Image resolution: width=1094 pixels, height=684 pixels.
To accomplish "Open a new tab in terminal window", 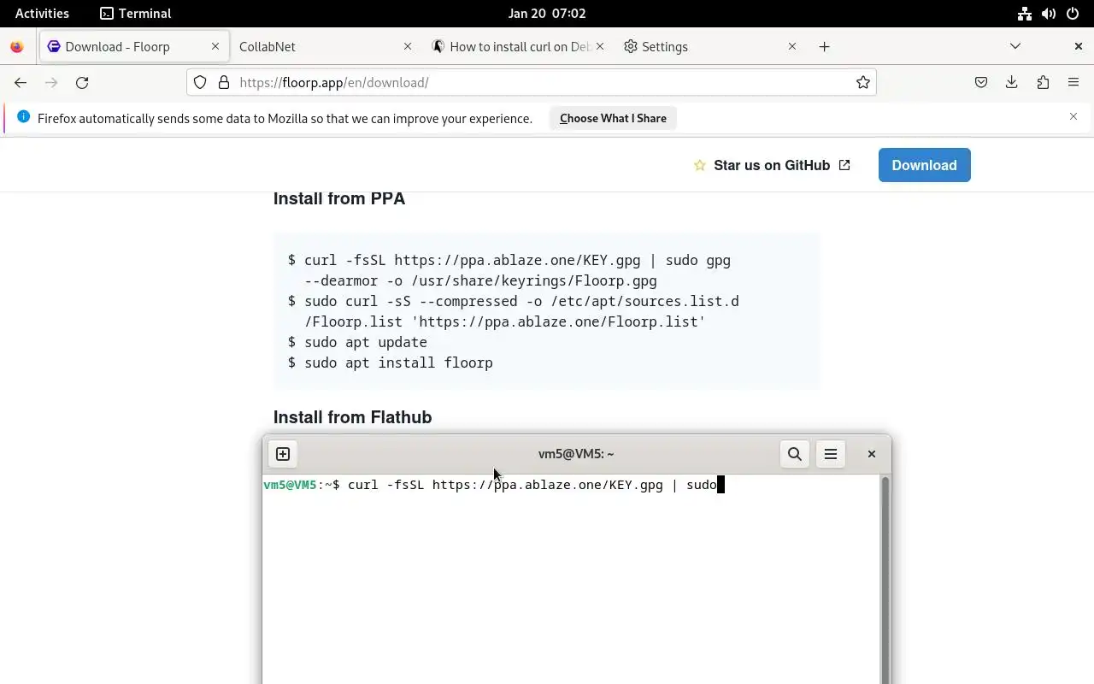I will (283, 454).
